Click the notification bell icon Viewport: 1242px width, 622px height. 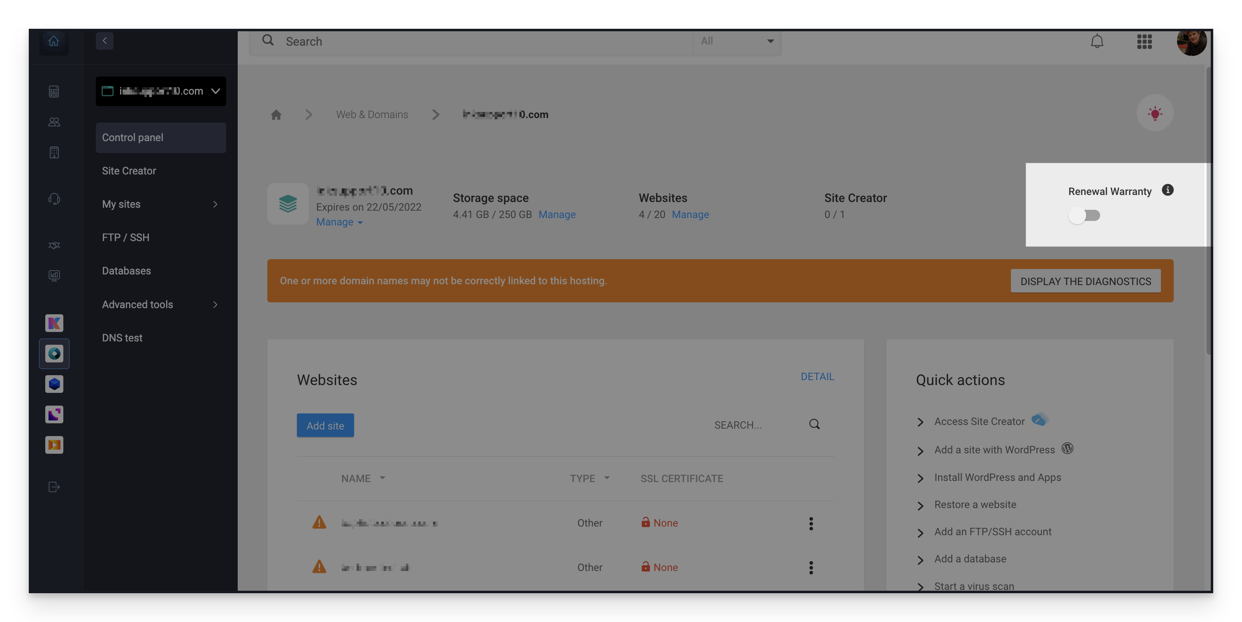click(1097, 42)
